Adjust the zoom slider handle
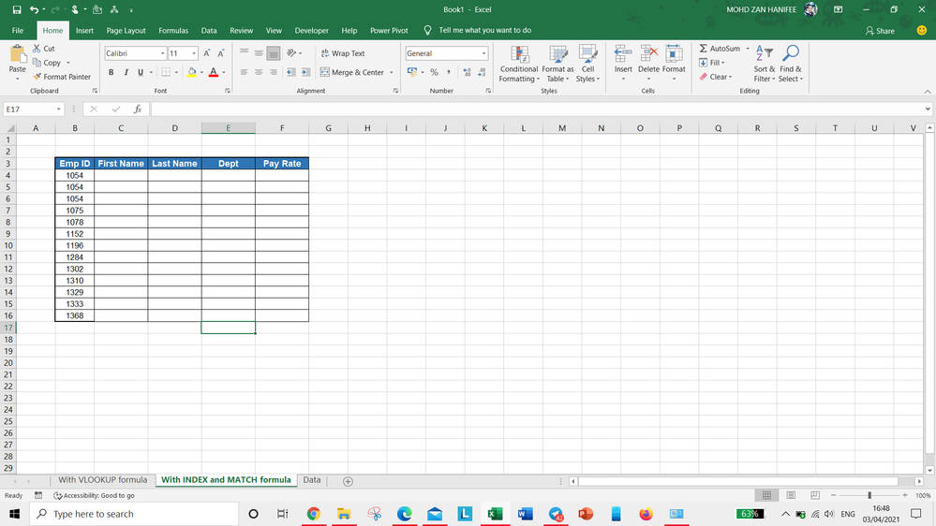This screenshot has width=936, height=526. point(869,496)
